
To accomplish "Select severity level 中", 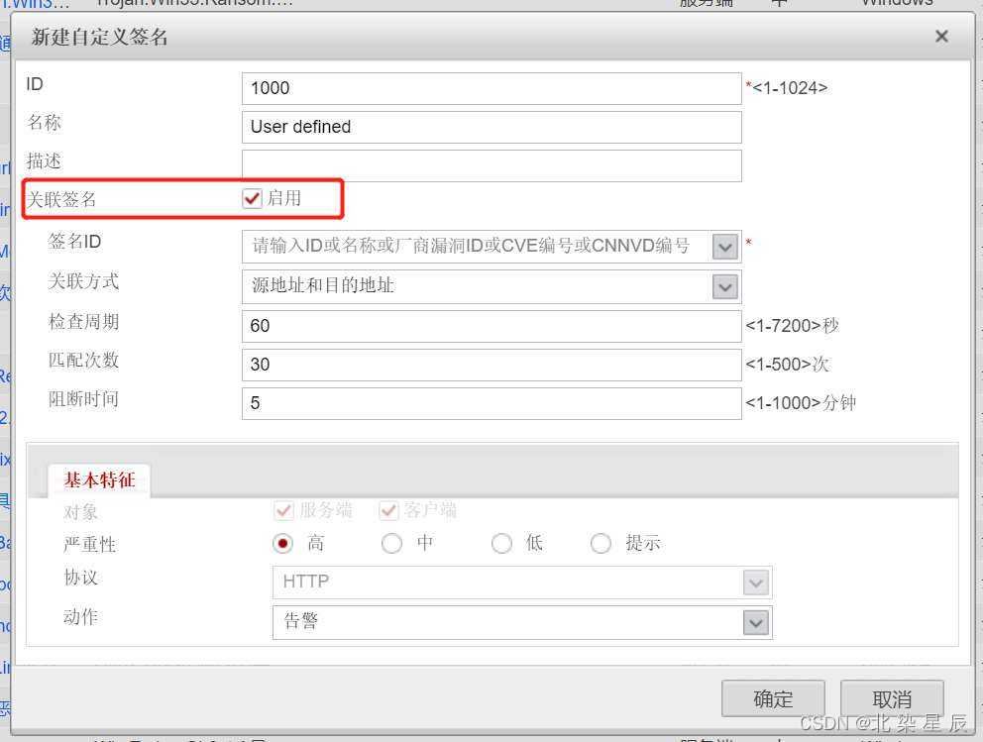I will 391,543.
